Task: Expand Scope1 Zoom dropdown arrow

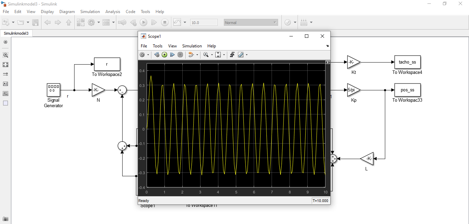Action: click(x=212, y=55)
